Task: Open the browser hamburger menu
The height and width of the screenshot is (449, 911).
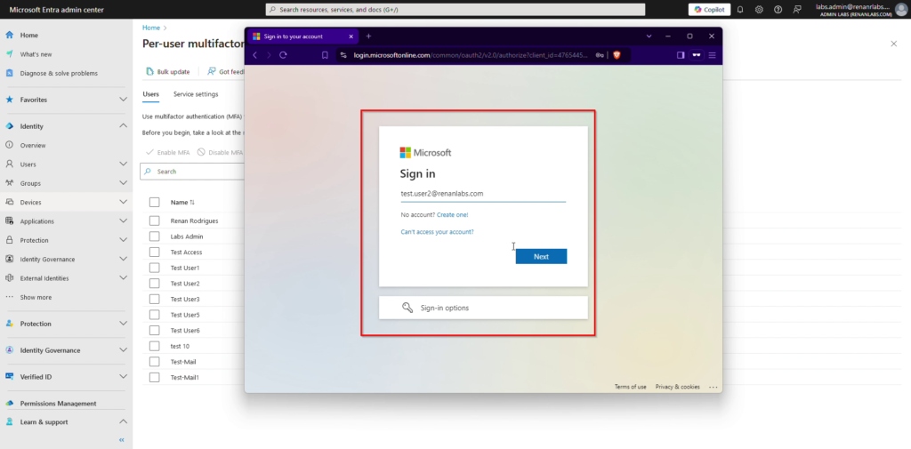Action: tap(712, 55)
